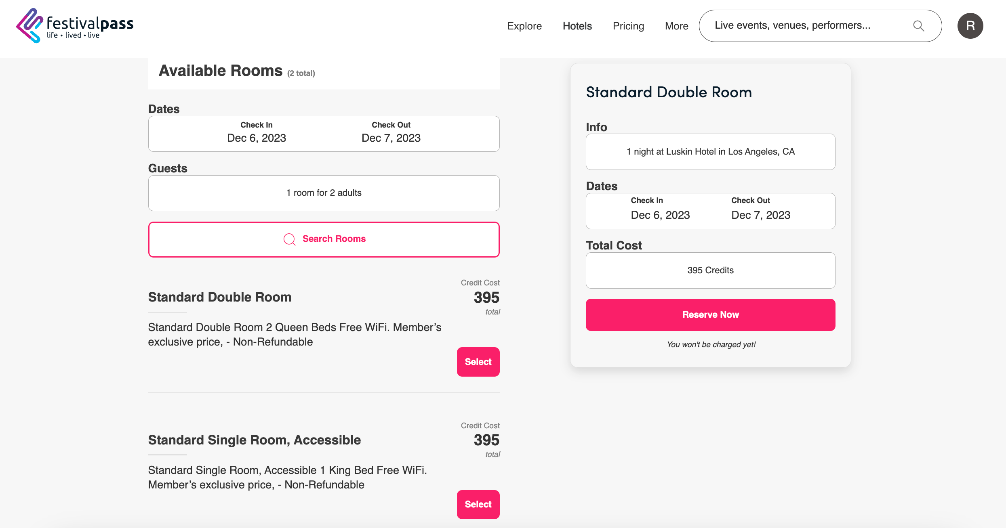Open the guests selector for 2 adults
Screen dimensions: 1006x528
324,193
